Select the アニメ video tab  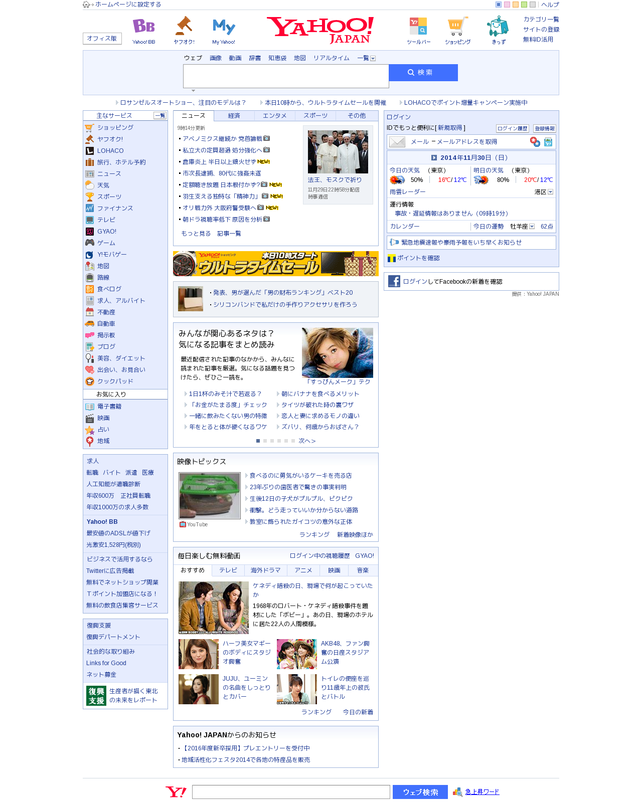pos(303,570)
